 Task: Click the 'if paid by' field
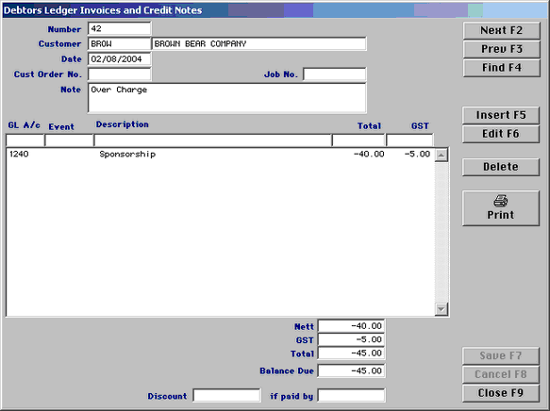coord(351,396)
